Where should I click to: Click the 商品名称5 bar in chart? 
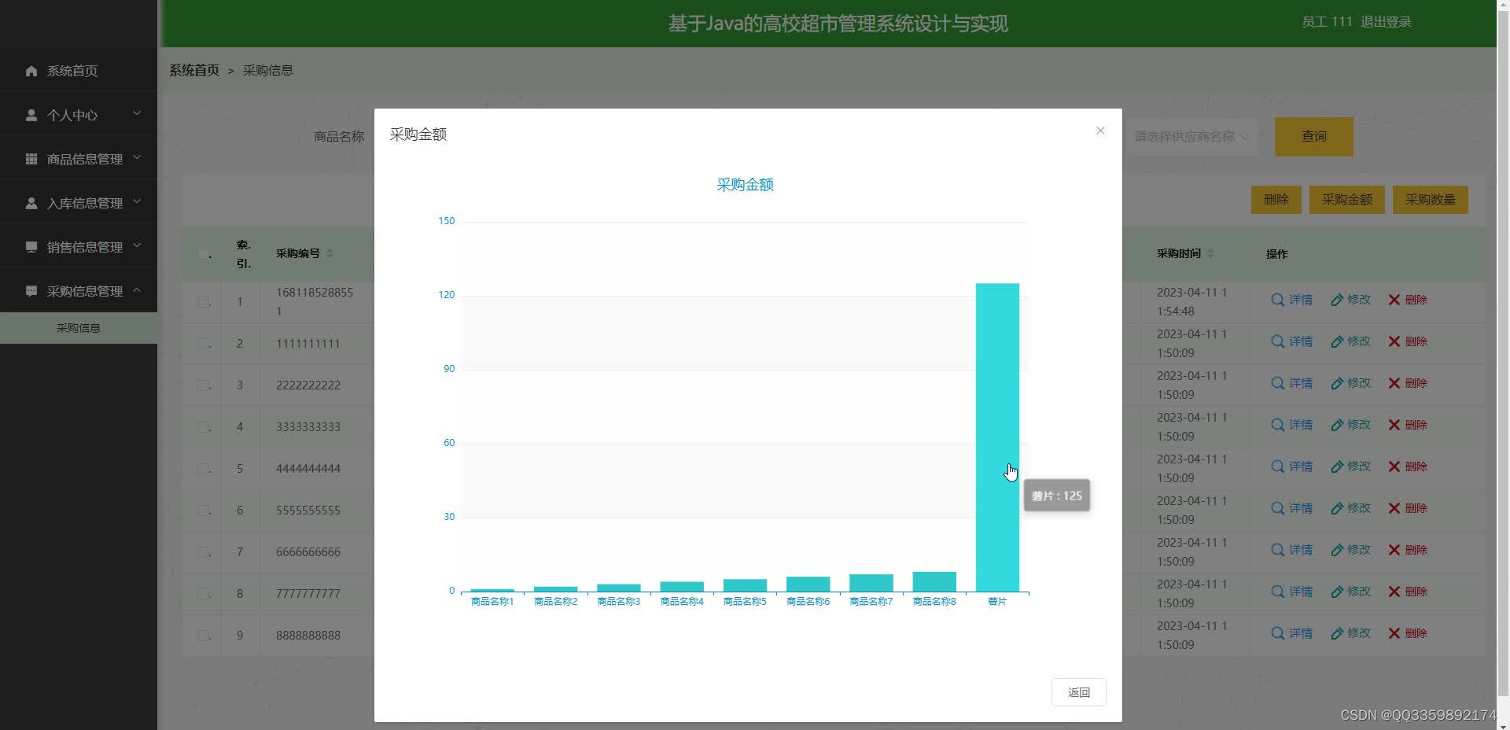point(745,585)
